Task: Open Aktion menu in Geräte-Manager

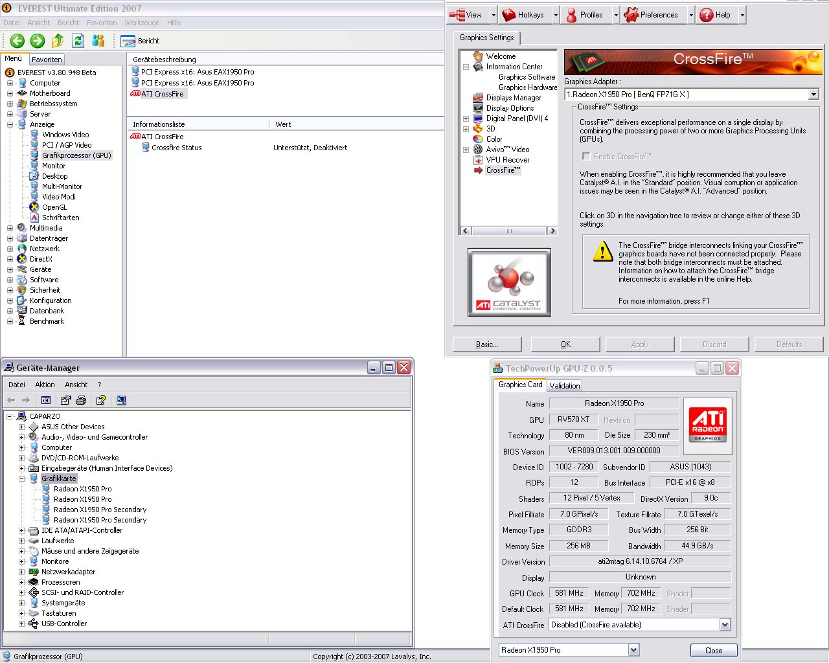Action: tap(45, 385)
